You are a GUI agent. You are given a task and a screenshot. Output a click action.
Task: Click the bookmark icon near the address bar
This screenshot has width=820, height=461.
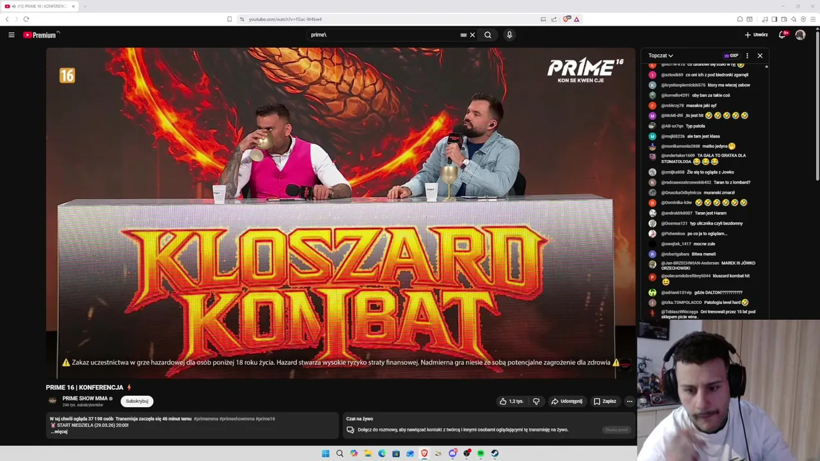[229, 19]
